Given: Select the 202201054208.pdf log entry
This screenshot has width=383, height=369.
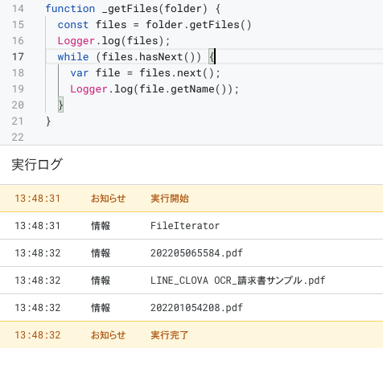Looking at the screenshot, I should pos(191,308).
